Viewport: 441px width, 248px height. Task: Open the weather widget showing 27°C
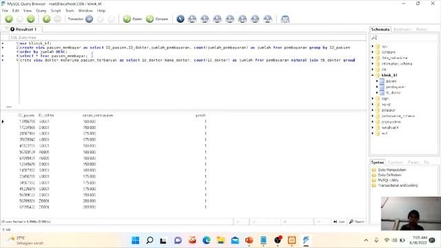click(x=25, y=240)
